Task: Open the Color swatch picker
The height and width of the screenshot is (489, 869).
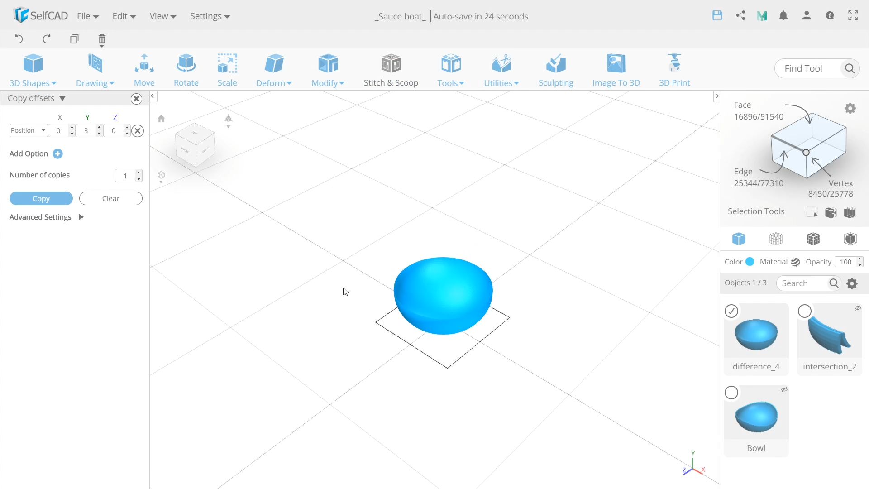Action: 750,261
